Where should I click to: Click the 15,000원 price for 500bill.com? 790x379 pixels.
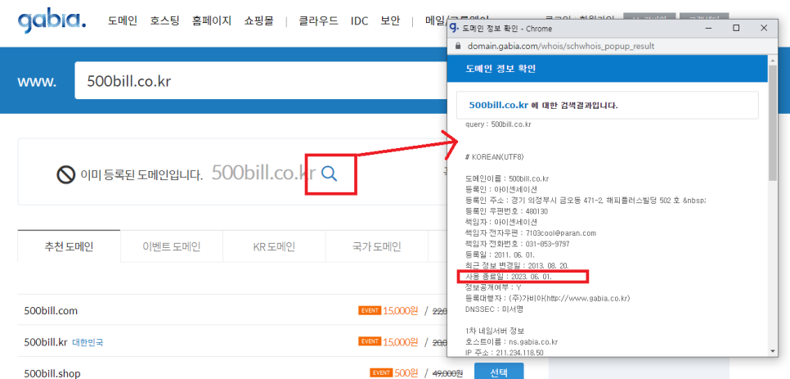click(x=401, y=310)
